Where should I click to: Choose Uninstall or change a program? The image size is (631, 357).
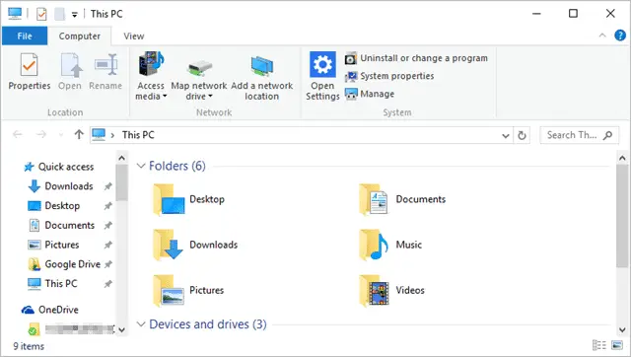[x=416, y=58]
